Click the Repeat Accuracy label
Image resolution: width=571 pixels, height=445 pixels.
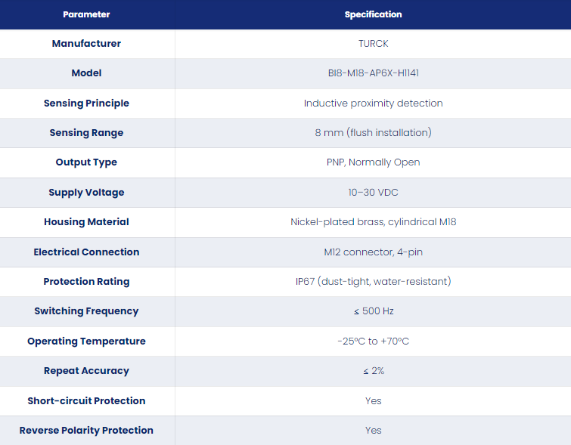86,371
